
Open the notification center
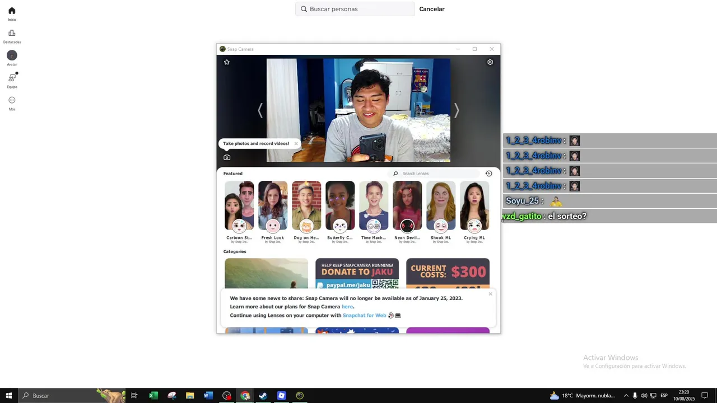pyautogui.click(x=705, y=396)
